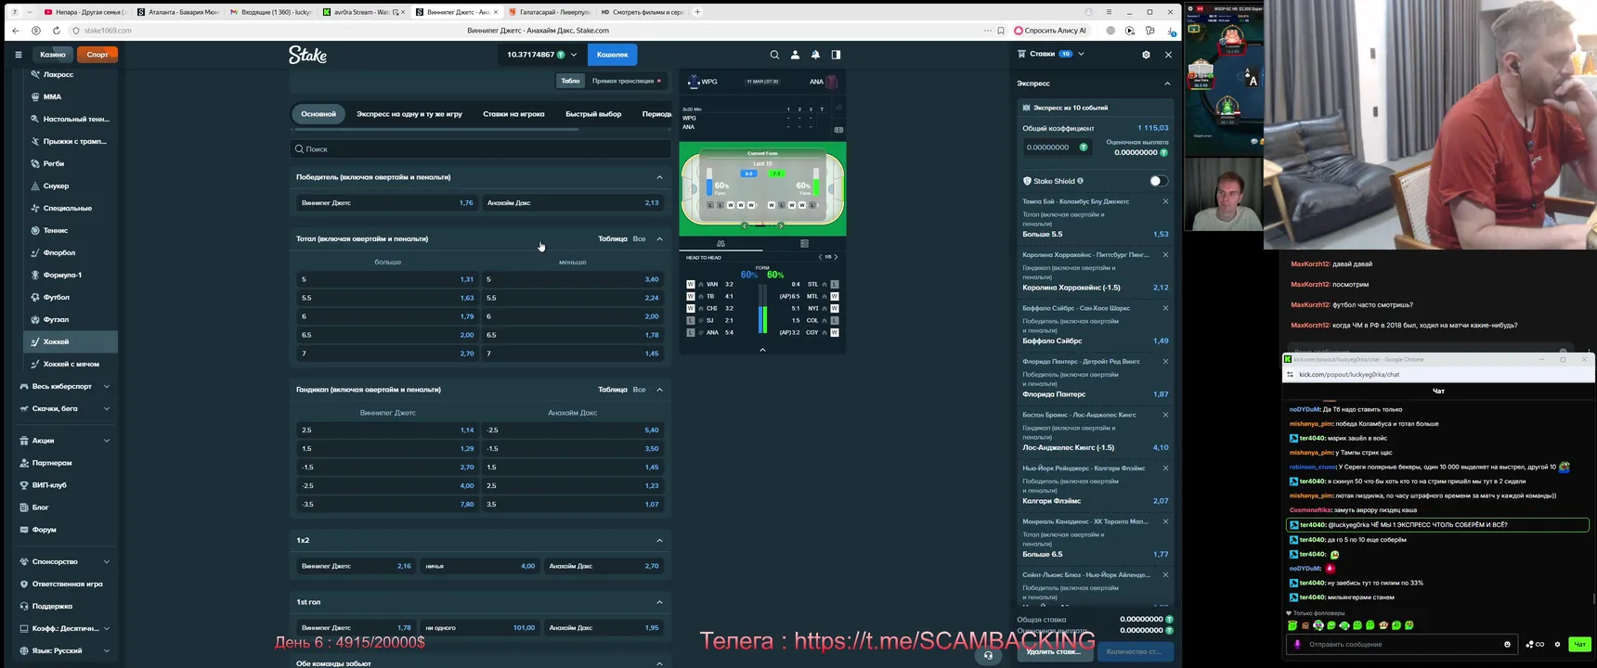The height and width of the screenshot is (668, 1597).
Task: Close the bet slip panel
Action: pos(1168,55)
